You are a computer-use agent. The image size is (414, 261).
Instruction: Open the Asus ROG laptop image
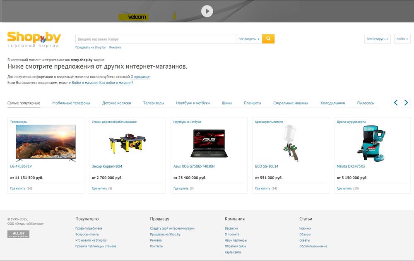pos(209,143)
